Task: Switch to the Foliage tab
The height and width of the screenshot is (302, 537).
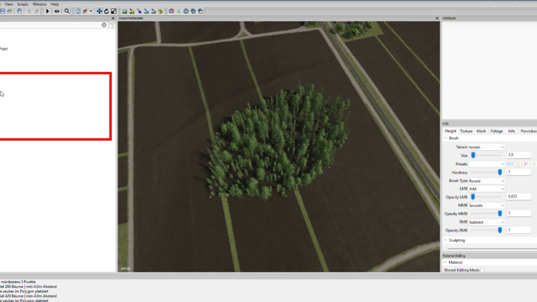Action: (x=496, y=131)
